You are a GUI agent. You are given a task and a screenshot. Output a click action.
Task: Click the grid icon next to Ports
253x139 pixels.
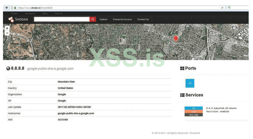click(182, 68)
